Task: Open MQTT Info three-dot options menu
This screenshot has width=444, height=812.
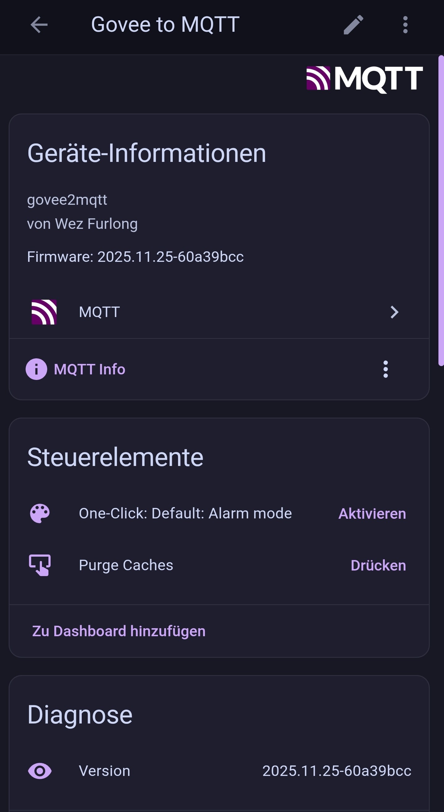Action: pos(385,369)
